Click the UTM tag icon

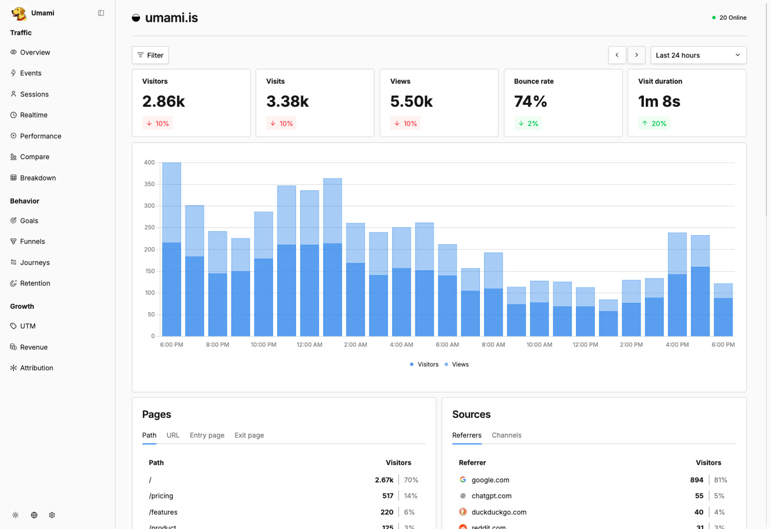pos(13,326)
